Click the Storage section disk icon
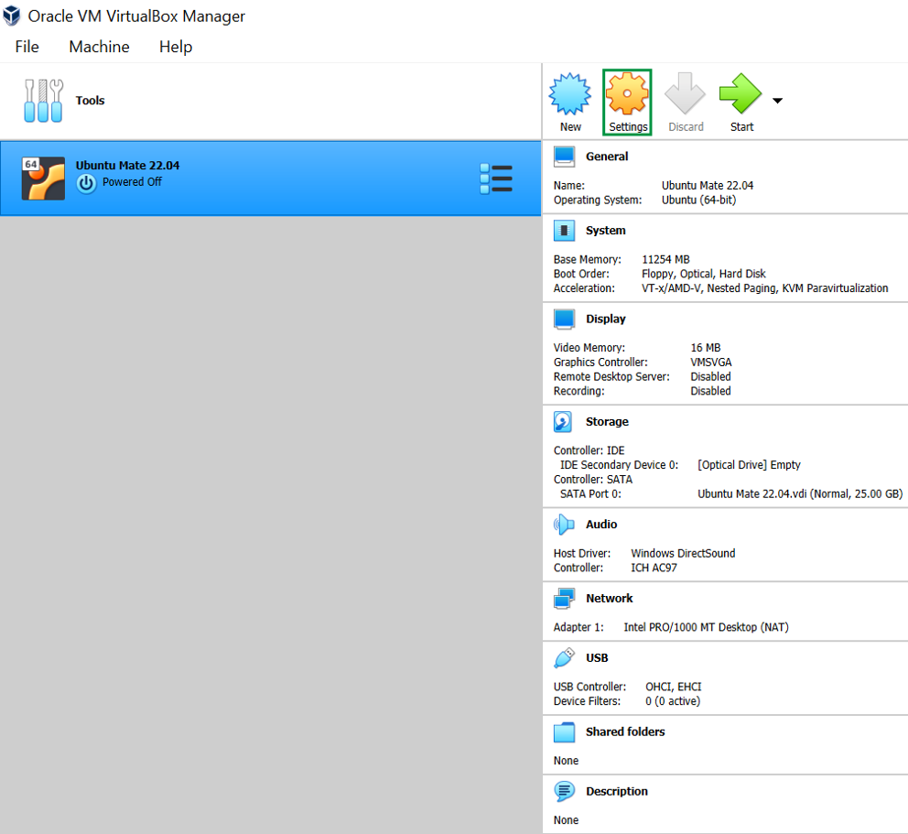 [x=564, y=422]
